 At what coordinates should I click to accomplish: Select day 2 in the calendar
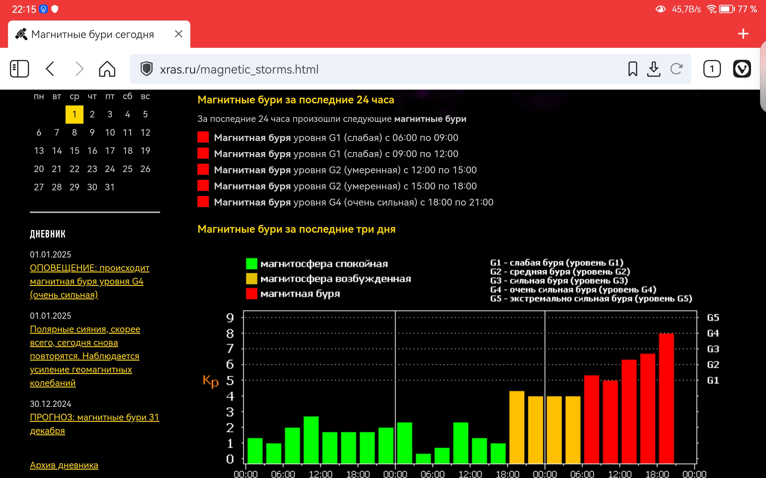coord(92,114)
